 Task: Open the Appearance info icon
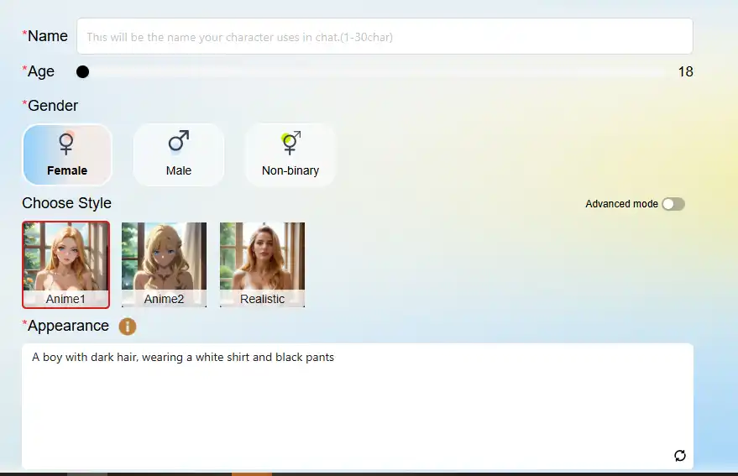pyautogui.click(x=127, y=326)
